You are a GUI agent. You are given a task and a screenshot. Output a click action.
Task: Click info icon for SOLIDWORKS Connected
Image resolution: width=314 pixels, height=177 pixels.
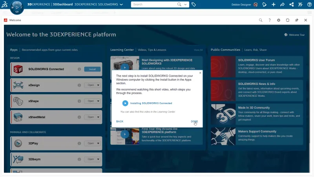click(x=79, y=69)
